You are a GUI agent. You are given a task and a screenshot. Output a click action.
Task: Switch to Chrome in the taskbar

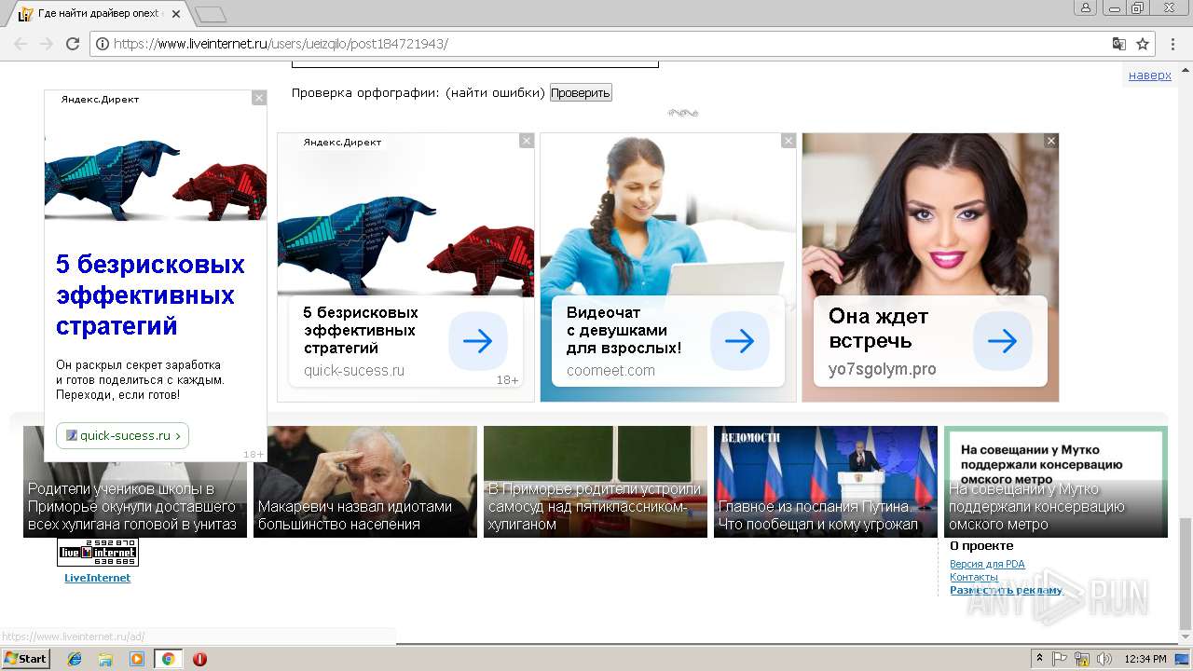[168, 659]
